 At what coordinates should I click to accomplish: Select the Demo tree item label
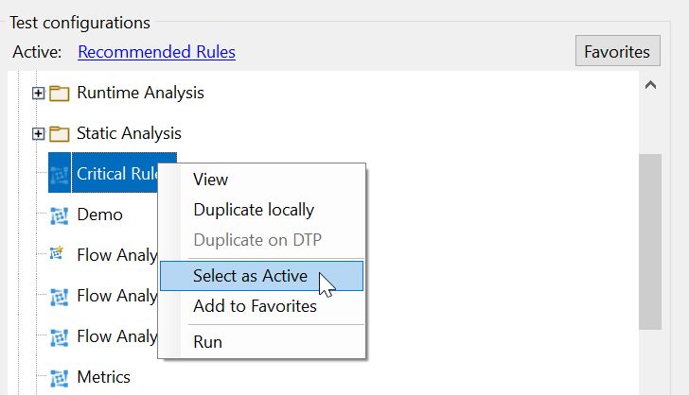[99, 215]
